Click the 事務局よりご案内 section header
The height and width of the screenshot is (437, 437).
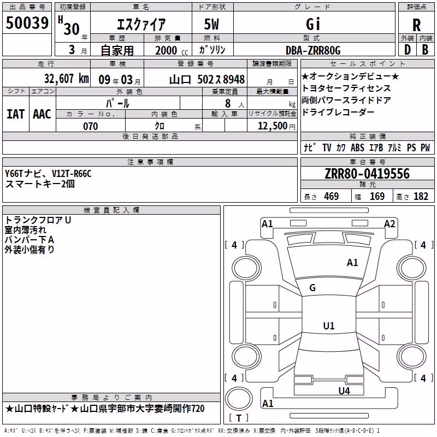click(111, 398)
